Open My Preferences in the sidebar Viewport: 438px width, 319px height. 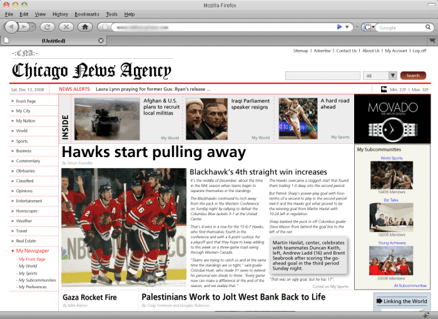pos(33,287)
